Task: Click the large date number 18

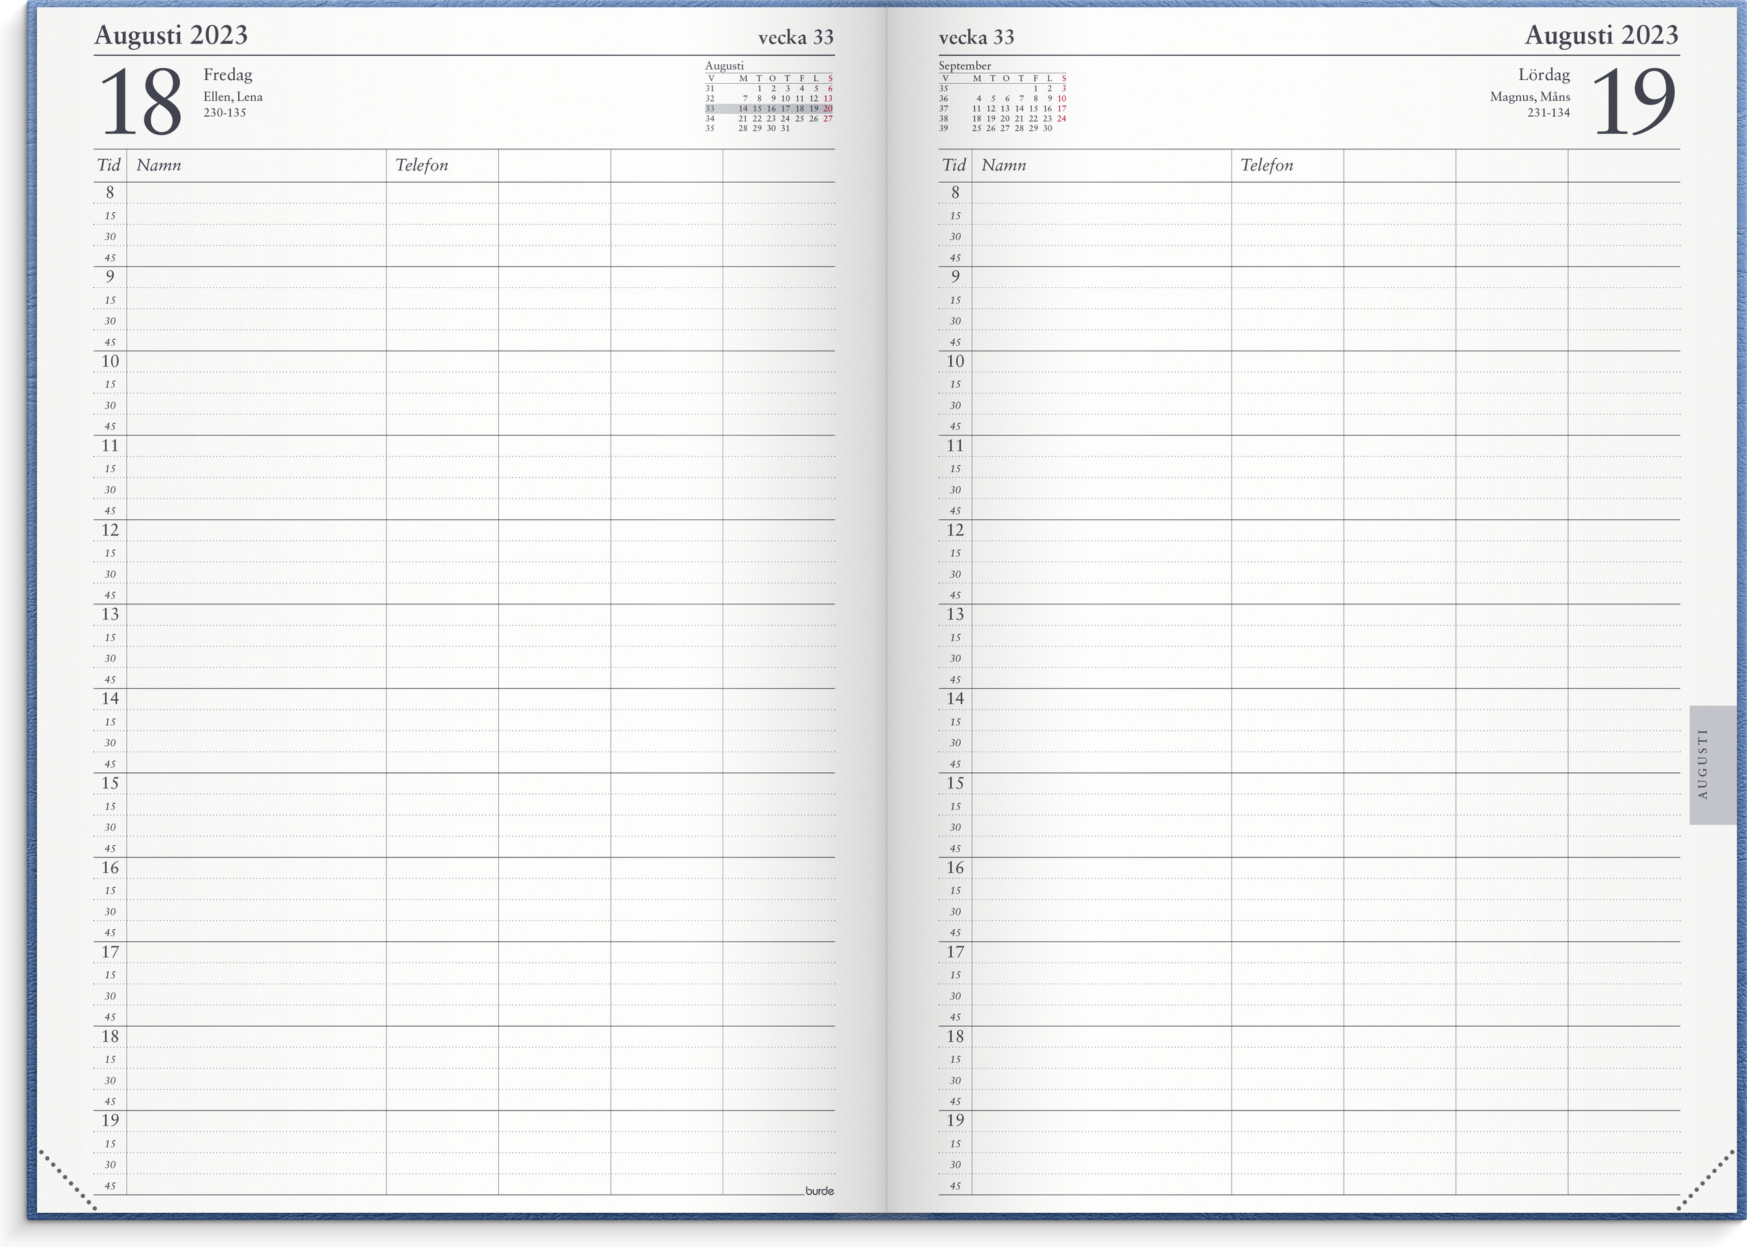Action: click(x=141, y=102)
